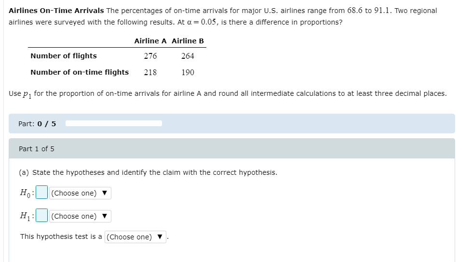Select Airline B's flight count 264
This screenshot has width=459, height=262.
pyautogui.click(x=188, y=56)
